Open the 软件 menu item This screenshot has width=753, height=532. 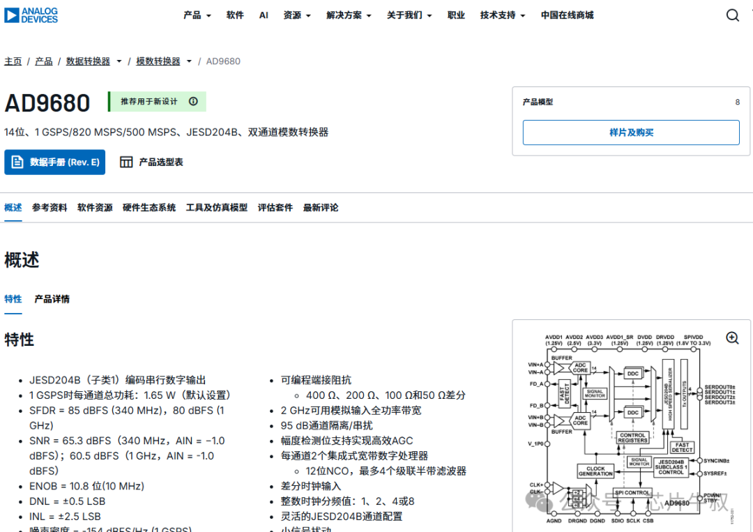[235, 15]
